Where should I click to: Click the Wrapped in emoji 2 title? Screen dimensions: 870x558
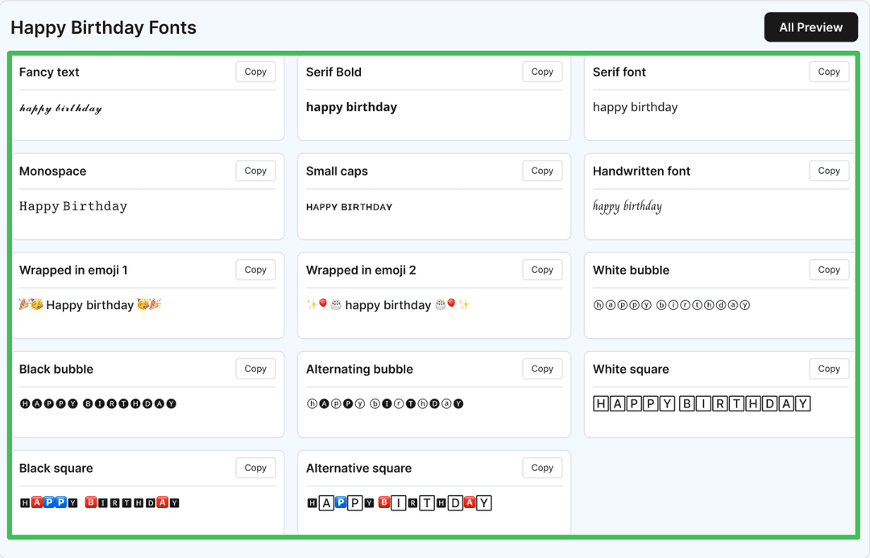click(361, 270)
